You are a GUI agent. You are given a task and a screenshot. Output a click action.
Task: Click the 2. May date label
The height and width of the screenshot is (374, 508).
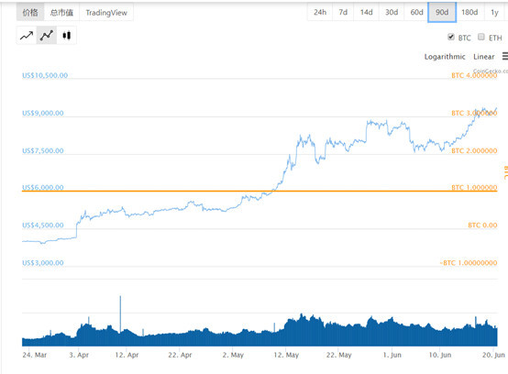pos(233,355)
